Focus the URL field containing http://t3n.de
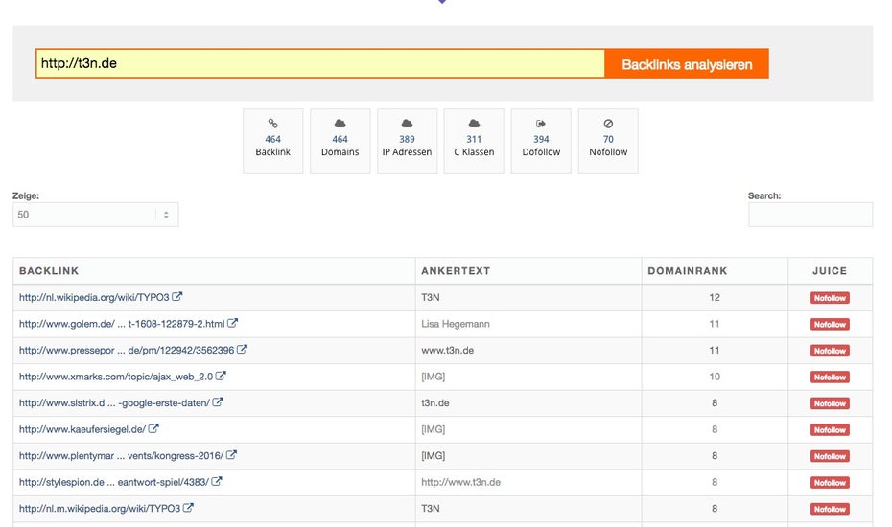This screenshot has width=892, height=527. [319, 63]
